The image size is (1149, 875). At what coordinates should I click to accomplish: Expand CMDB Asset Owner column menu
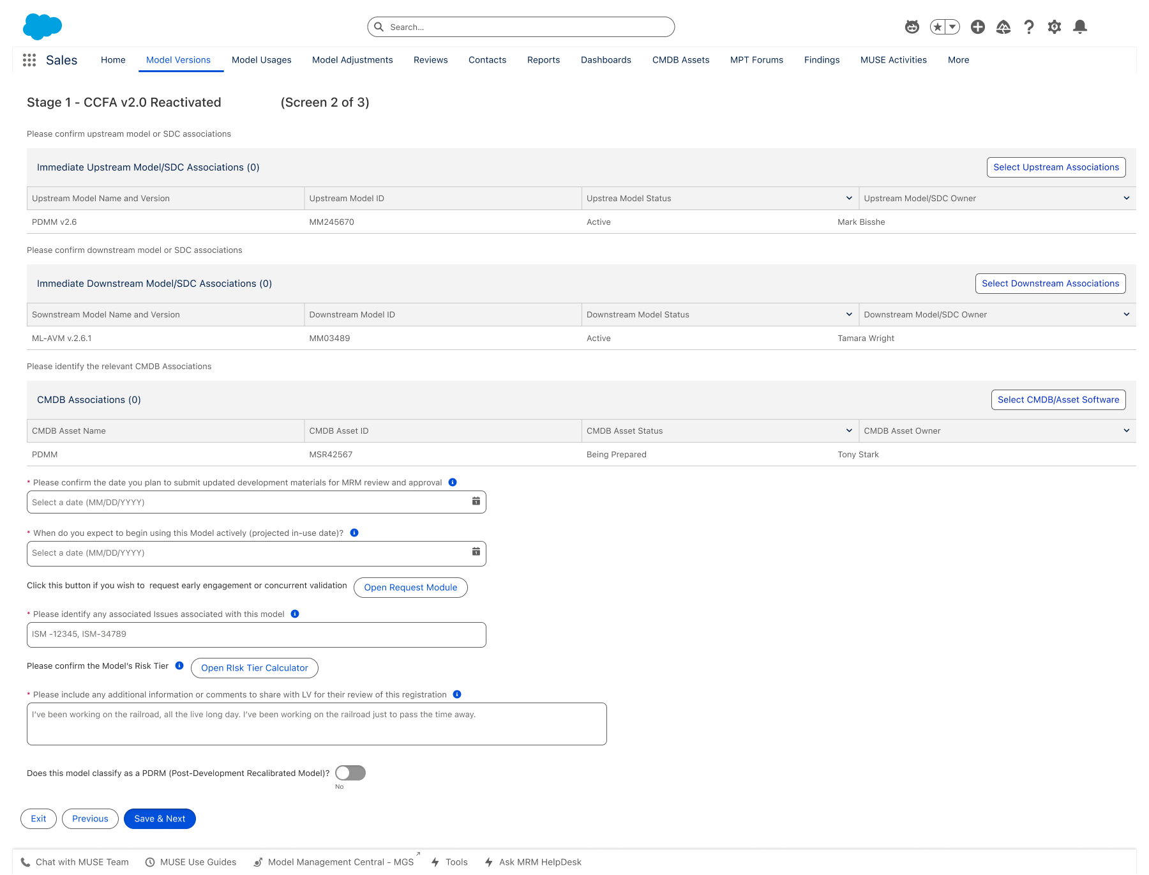[x=1127, y=430]
